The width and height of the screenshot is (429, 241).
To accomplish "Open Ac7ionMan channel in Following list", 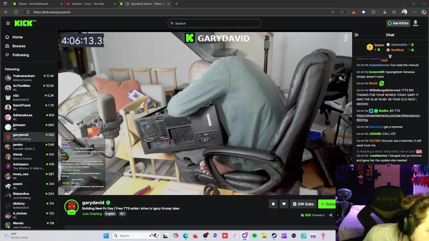I will pyautogui.click(x=29, y=87).
